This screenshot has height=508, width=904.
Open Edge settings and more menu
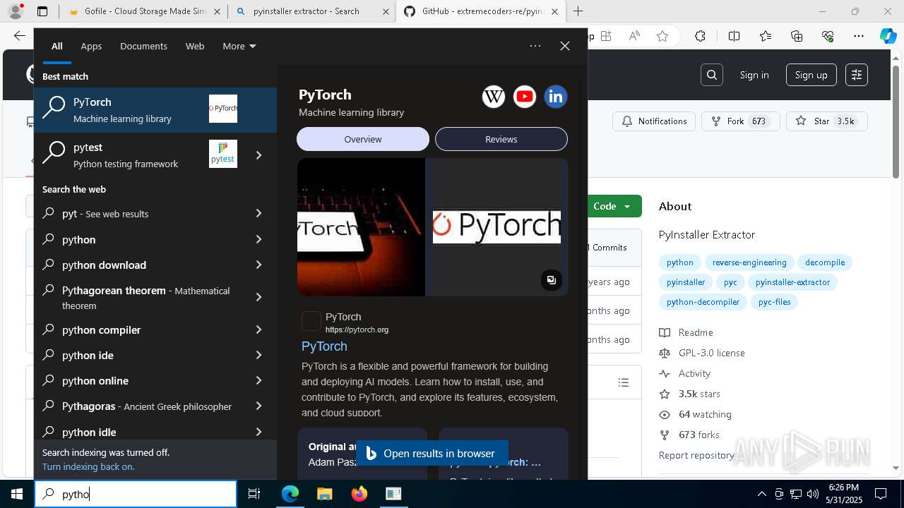[859, 36]
